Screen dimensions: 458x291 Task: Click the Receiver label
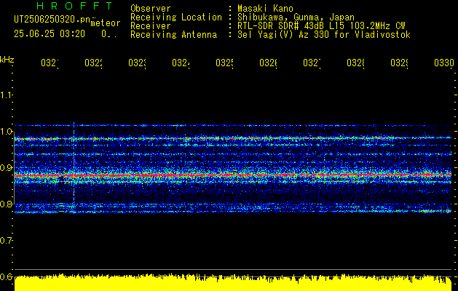coord(151,26)
